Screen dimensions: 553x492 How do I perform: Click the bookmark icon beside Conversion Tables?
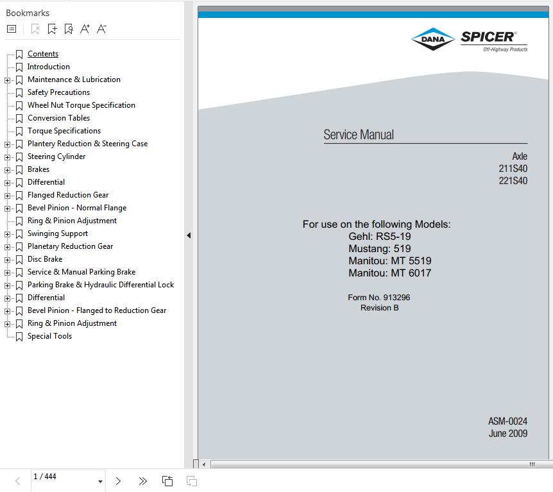coord(19,119)
